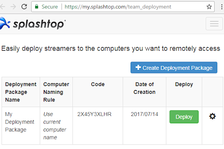This screenshot has width=224, height=149.
Task: Click the browser forward arrow
Action: [13, 7]
